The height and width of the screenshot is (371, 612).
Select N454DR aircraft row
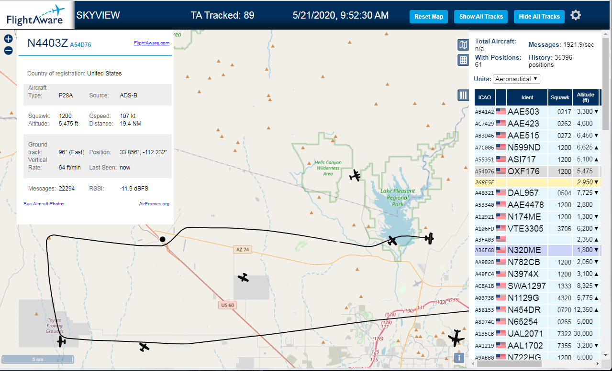(x=537, y=309)
